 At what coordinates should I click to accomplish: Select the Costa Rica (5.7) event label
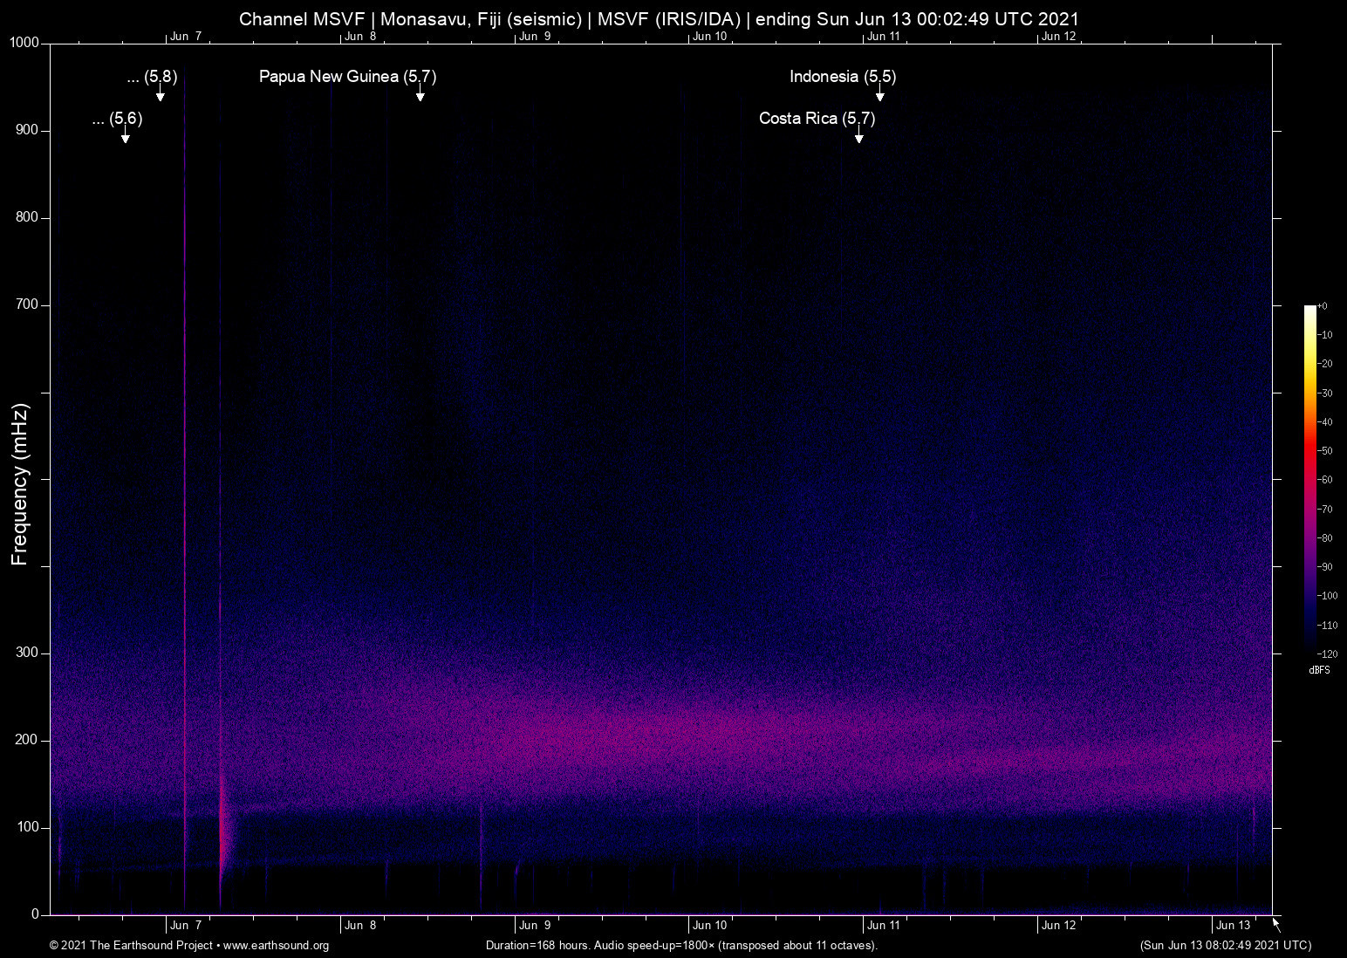coord(817,119)
